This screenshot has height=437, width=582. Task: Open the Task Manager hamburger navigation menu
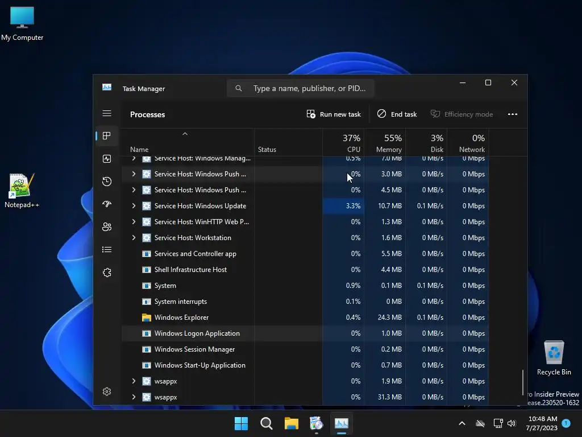(107, 113)
